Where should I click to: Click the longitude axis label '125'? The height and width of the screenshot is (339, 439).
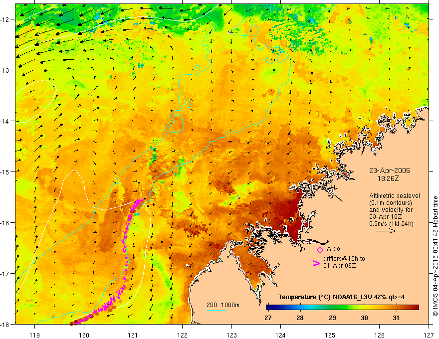pos(330,336)
